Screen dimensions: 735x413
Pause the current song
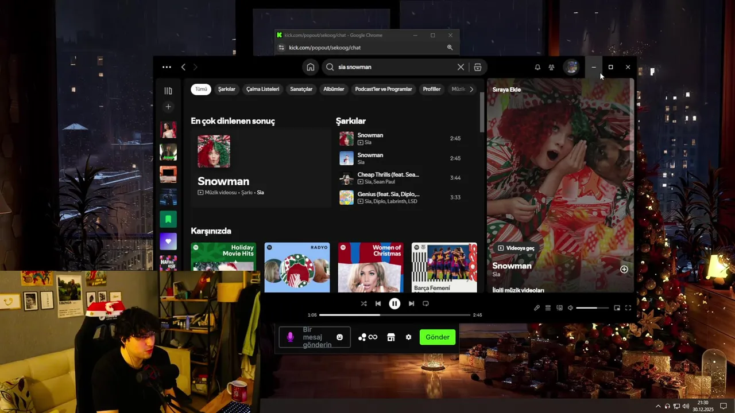click(x=394, y=303)
